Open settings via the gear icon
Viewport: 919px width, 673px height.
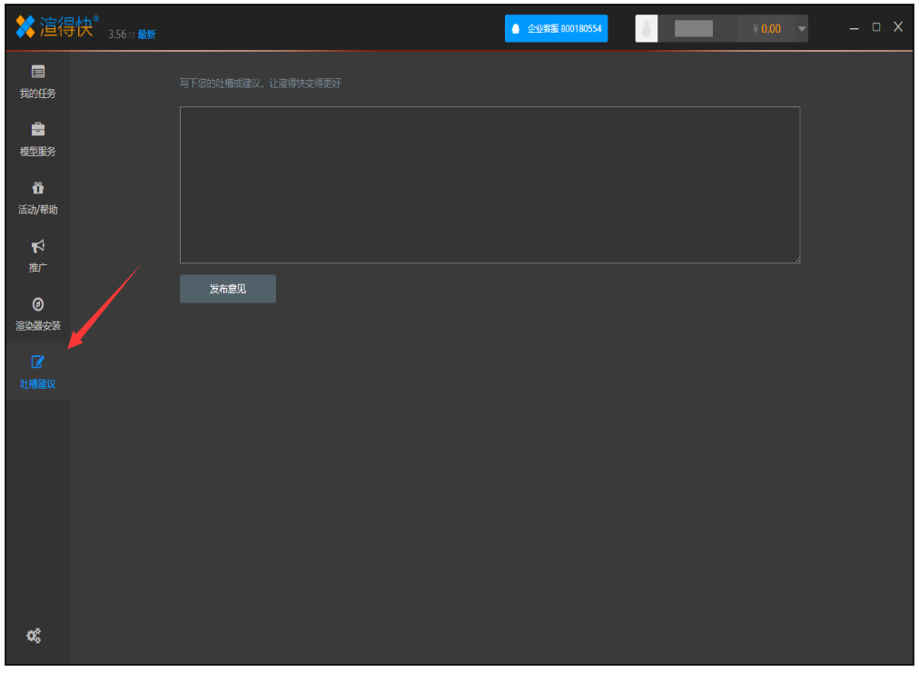(34, 636)
